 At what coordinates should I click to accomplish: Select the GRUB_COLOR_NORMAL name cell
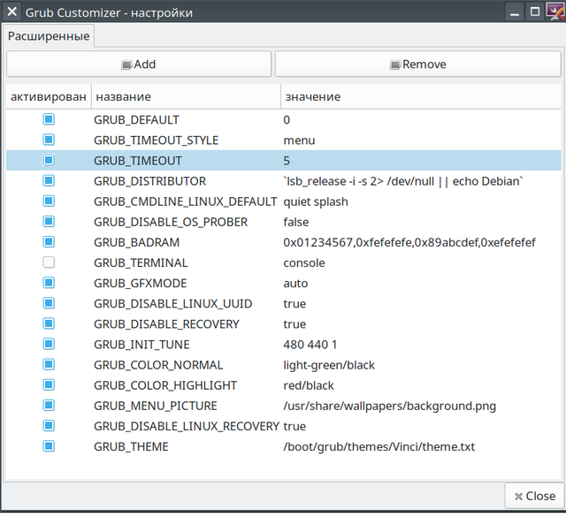(158, 365)
